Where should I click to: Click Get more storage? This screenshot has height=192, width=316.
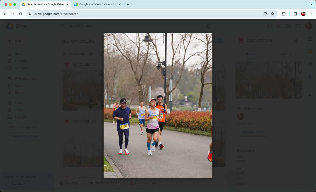[25, 136]
